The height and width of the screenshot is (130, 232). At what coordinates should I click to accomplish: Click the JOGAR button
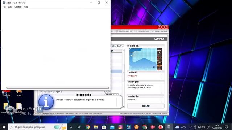[146, 106]
